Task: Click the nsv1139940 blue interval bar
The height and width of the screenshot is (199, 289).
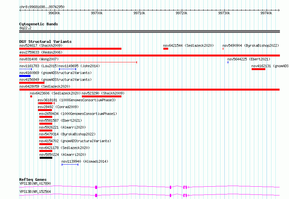Action: (x=70, y=165)
